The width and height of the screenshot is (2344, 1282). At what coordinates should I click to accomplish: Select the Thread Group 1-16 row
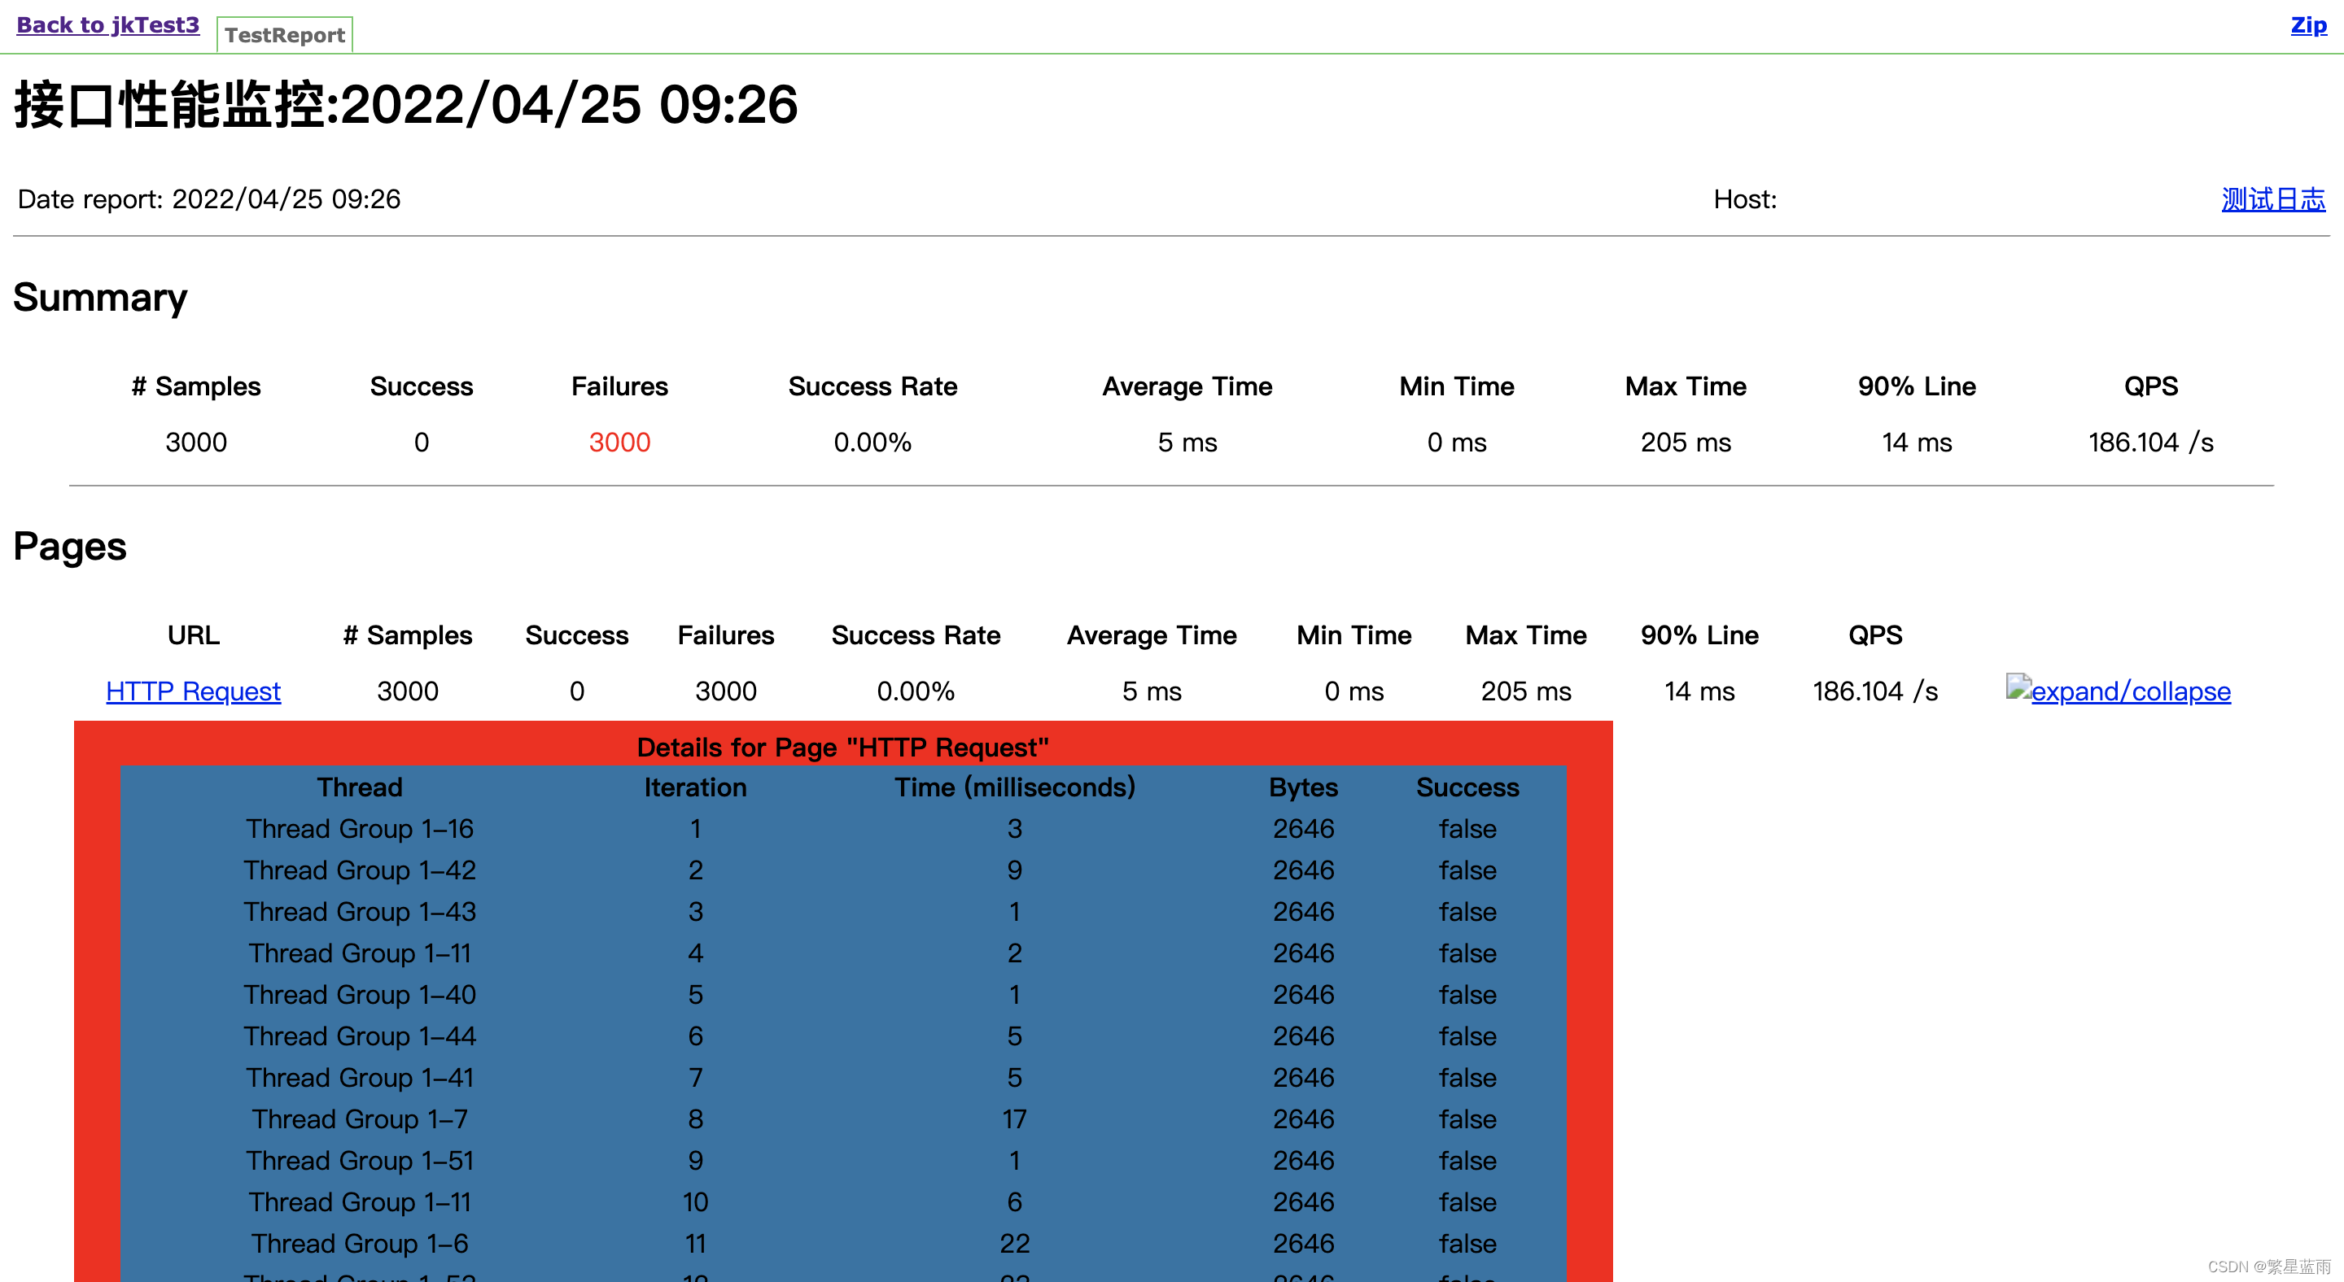pyautogui.click(x=360, y=829)
